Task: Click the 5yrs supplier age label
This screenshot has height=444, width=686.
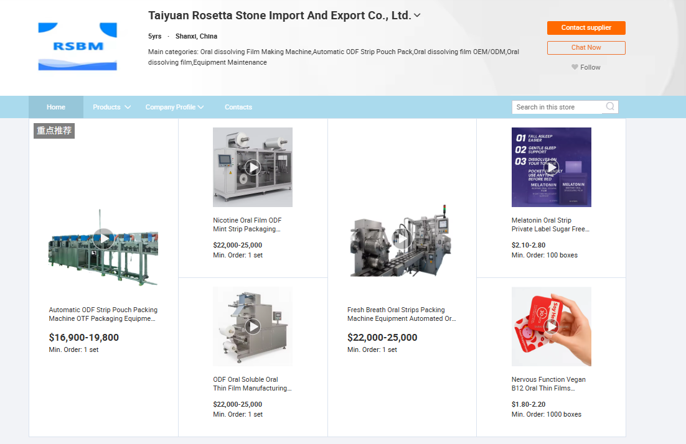Action: [154, 36]
